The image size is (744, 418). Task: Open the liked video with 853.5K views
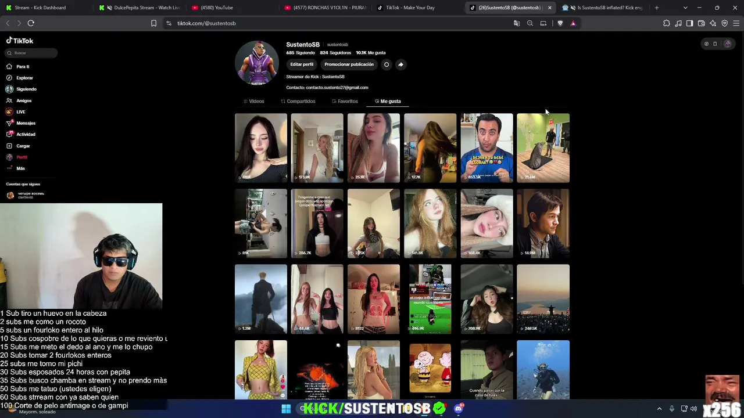click(487, 147)
